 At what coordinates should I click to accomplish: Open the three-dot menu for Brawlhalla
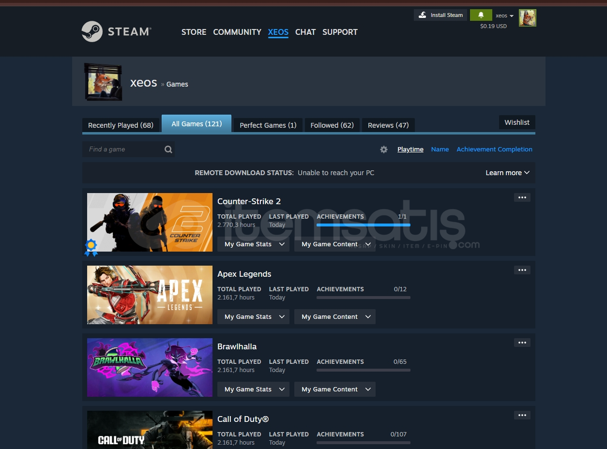(522, 343)
